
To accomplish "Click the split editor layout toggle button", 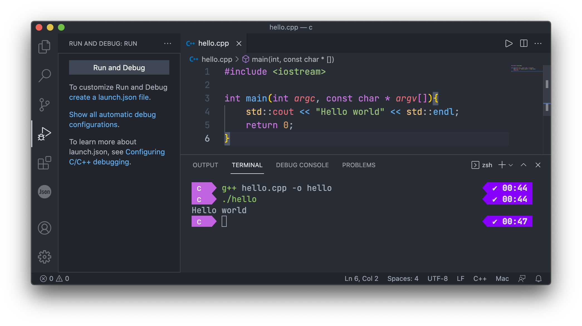I will [x=524, y=43].
